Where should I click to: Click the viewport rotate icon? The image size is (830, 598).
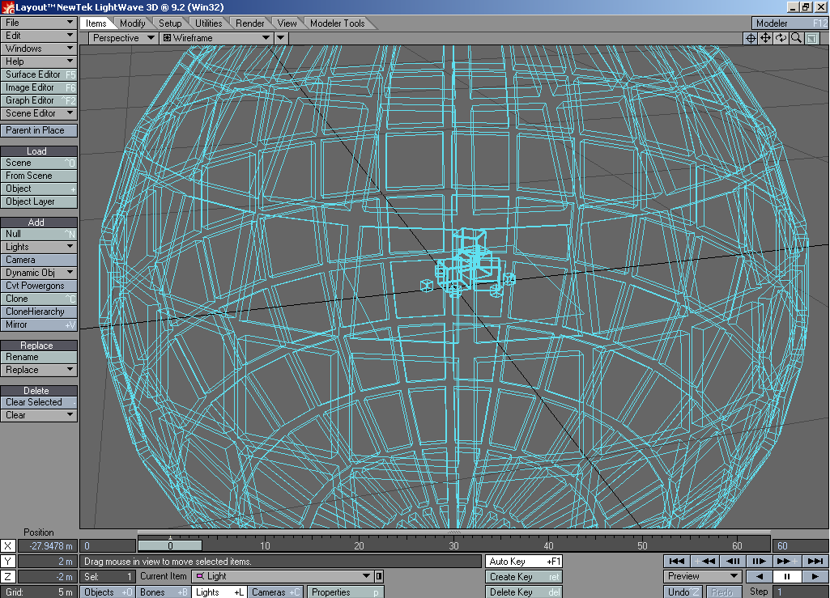click(781, 38)
